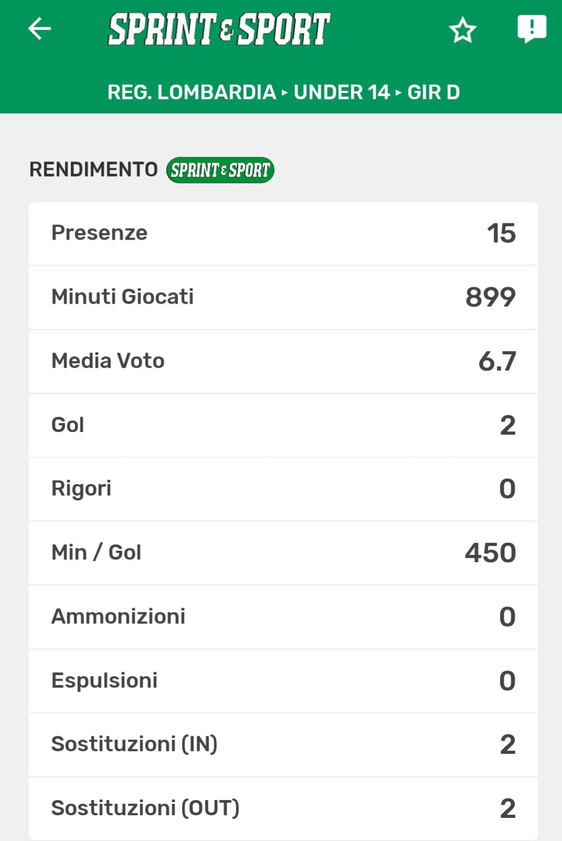Tap the favorite star icon
The width and height of the screenshot is (562, 841).
[x=463, y=29]
